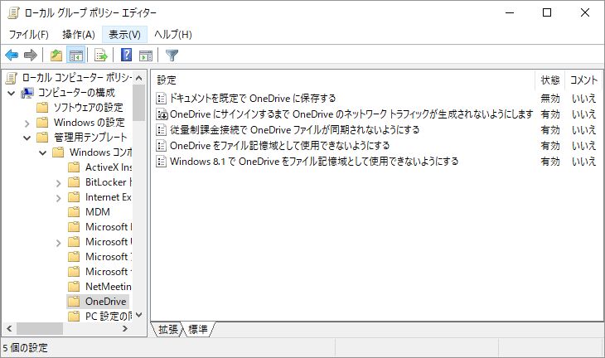The image size is (605, 358).
Task: Expand the Windows の設定 node
Action: [27, 123]
